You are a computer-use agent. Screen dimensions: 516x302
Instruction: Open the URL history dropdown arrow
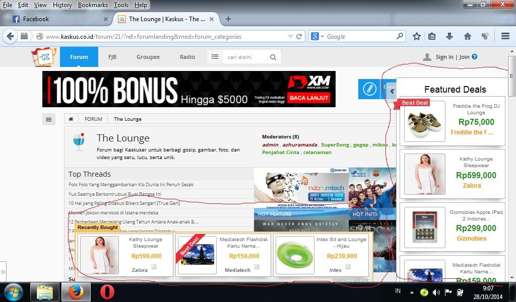point(290,36)
